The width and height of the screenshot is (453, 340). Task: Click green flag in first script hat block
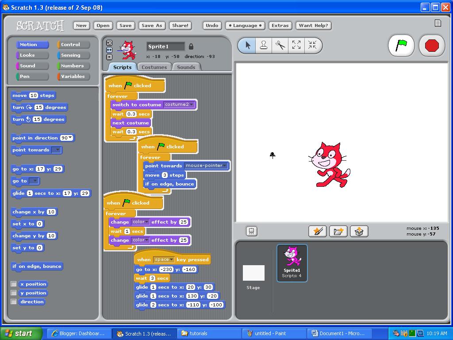click(128, 85)
